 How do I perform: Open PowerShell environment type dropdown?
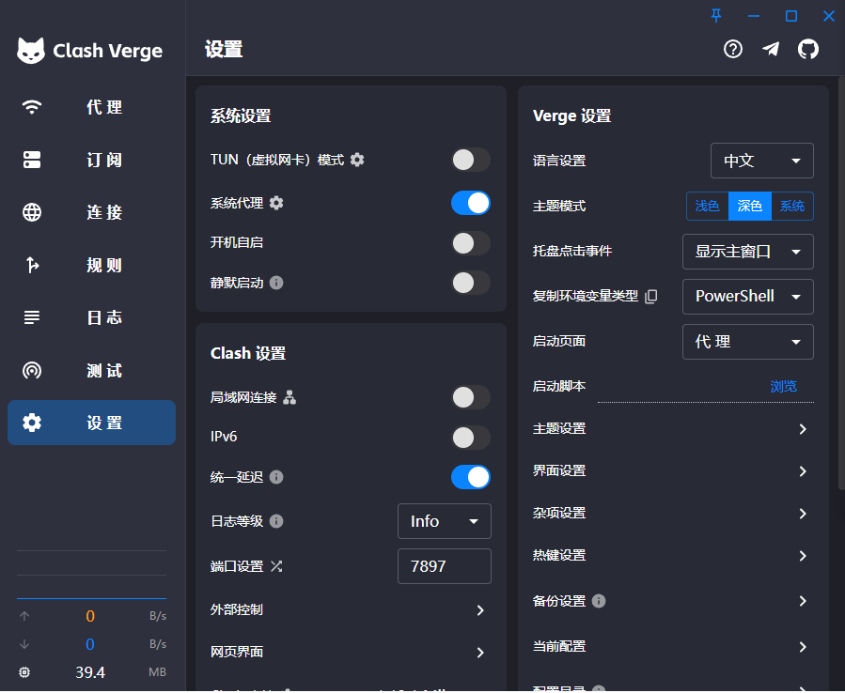[x=748, y=297]
